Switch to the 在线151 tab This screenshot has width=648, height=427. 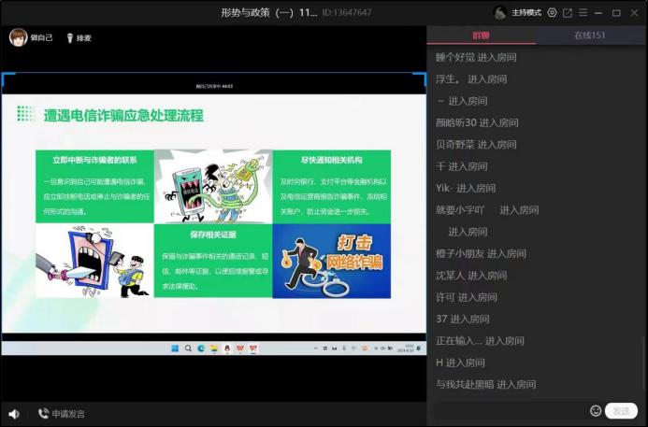pos(590,36)
